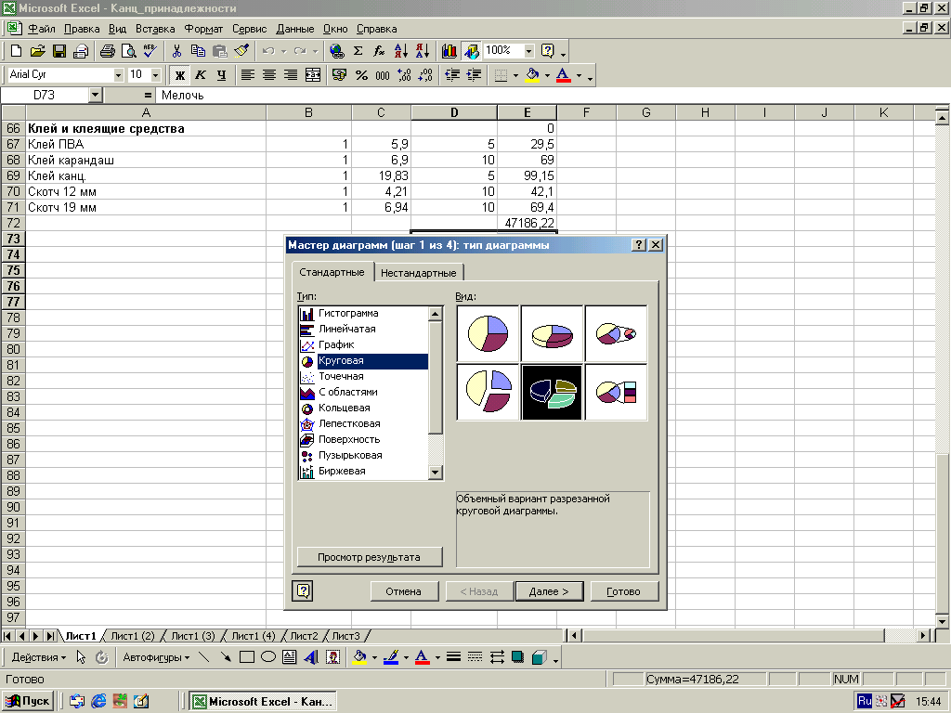Click the Drawing toolbar icon

[471, 51]
